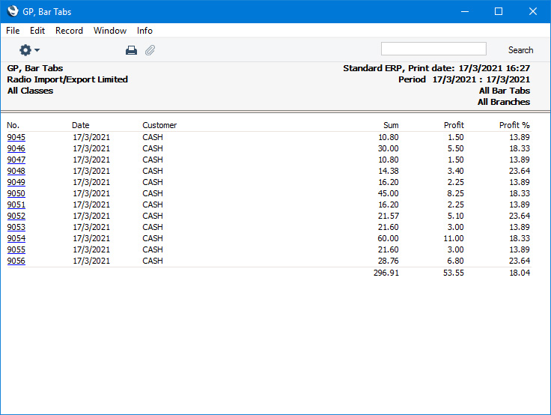The image size is (551, 415).
Task: Click the printer icon to print report
Action: pos(132,50)
